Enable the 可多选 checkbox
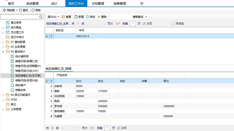The height and width of the screenshot is (131, 234). click(x=173, y=24)
